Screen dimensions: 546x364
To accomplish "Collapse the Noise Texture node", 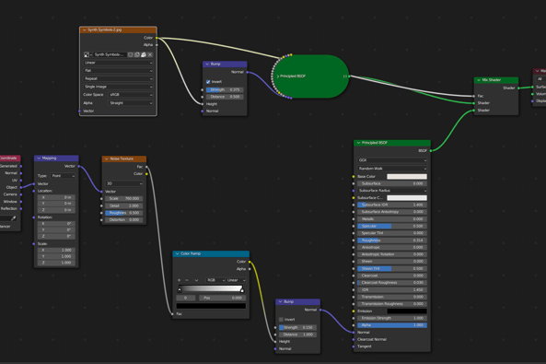I will click(x=107, y=159).
